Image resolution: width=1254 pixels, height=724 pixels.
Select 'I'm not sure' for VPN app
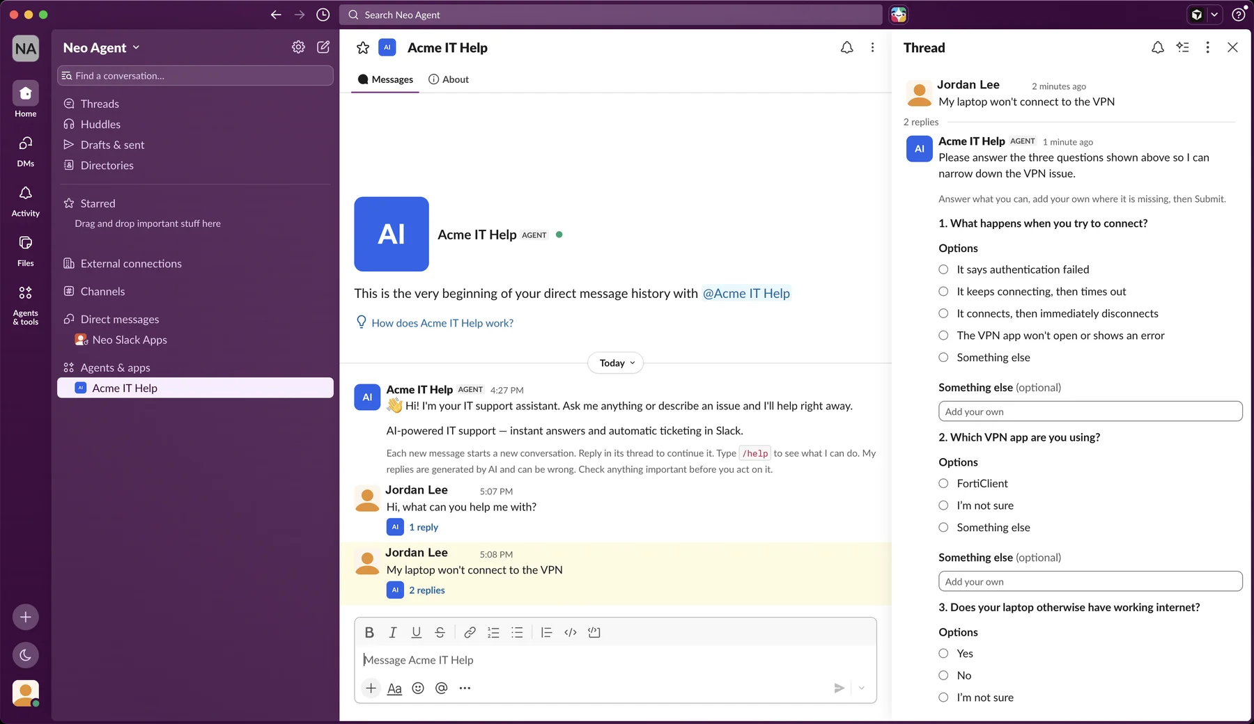943,505
